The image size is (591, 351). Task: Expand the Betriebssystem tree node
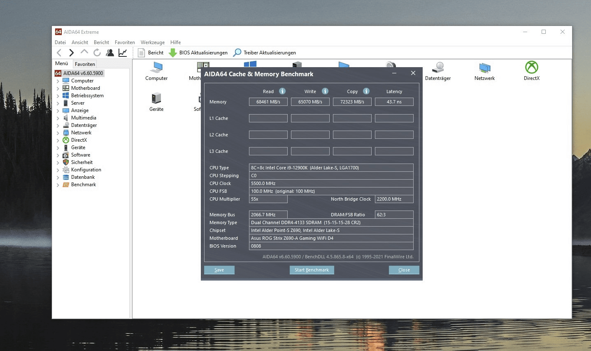pos(58,96)
